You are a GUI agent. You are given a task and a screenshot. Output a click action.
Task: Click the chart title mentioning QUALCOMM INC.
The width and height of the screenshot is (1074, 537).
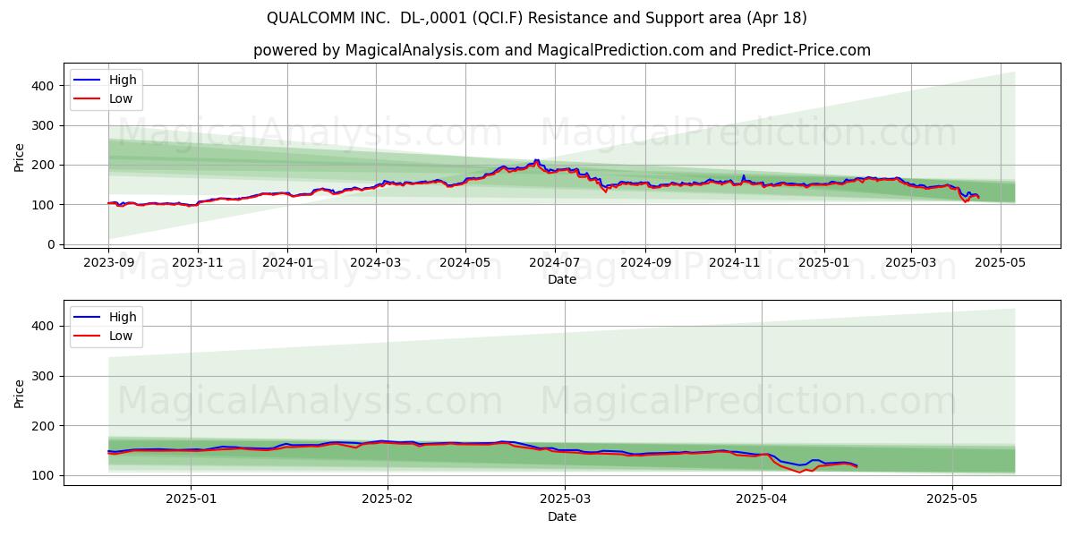click(x=536, y=18)
